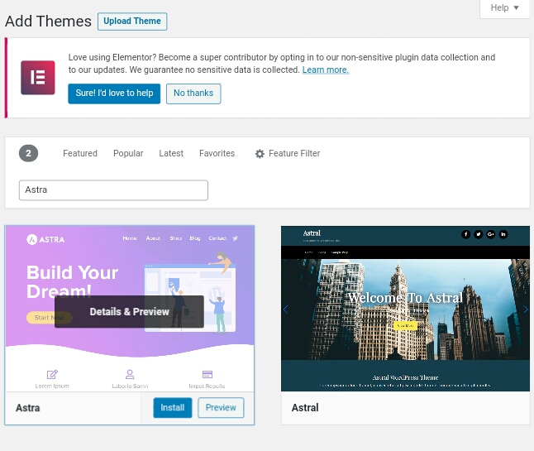Click the left slider arrow in Astral preview
The image size is (534, 451).
tap(286, 309)
